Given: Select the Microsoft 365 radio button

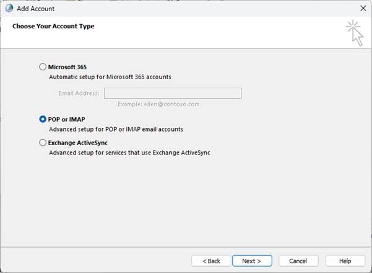Looking at the screenshot, I should pyautogui.click(x=43, y=67).
